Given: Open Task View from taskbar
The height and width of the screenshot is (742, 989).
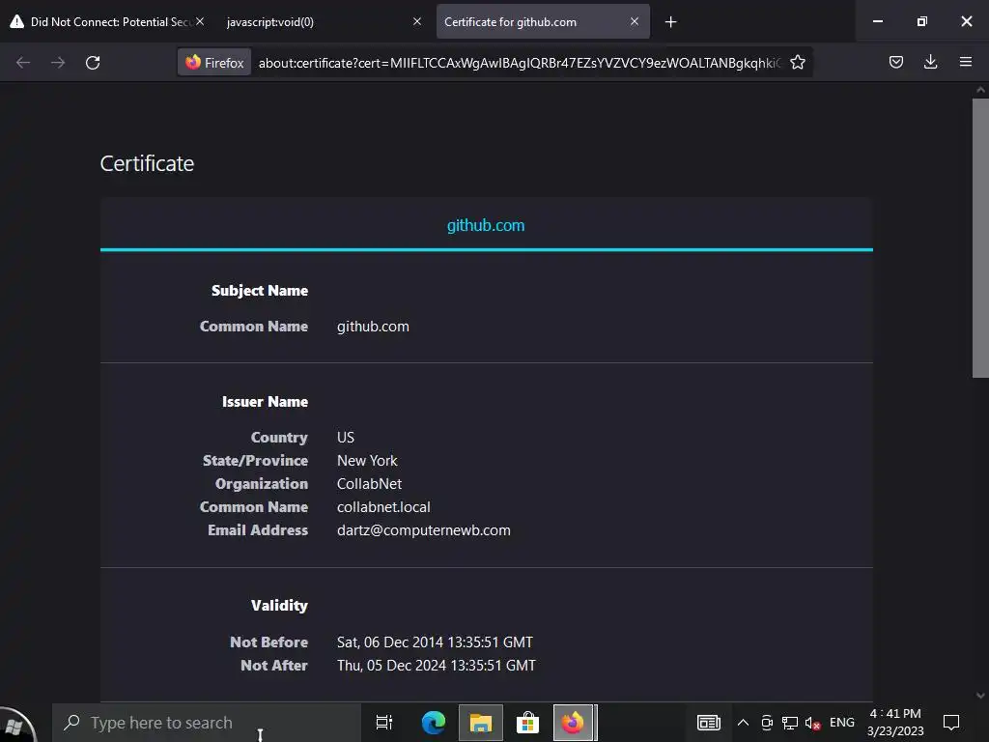Looking at the screenshot, I should [x=384, y=723].
